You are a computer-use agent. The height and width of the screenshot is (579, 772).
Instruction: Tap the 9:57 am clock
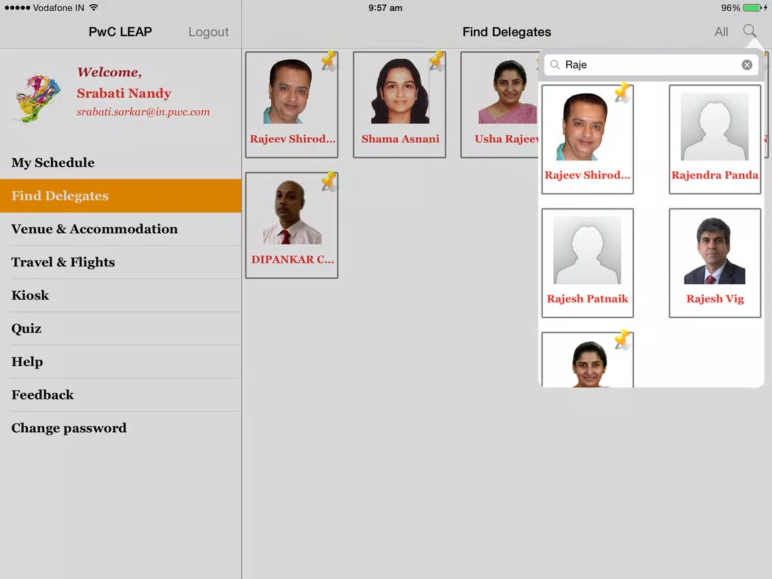(x=385, y=8)
